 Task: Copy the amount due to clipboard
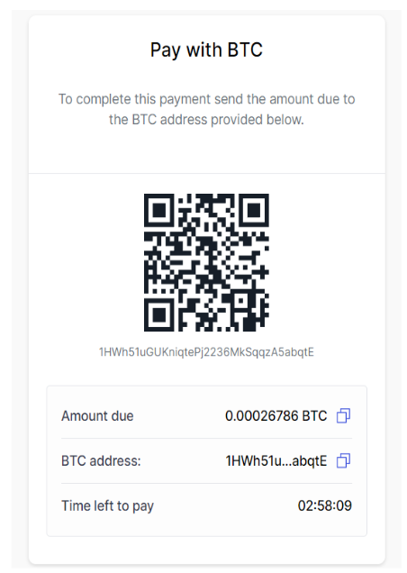pos(343,415)
